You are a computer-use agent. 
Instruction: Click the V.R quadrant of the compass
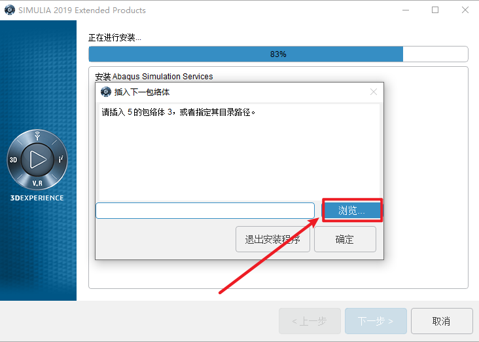tap(37, 183)
